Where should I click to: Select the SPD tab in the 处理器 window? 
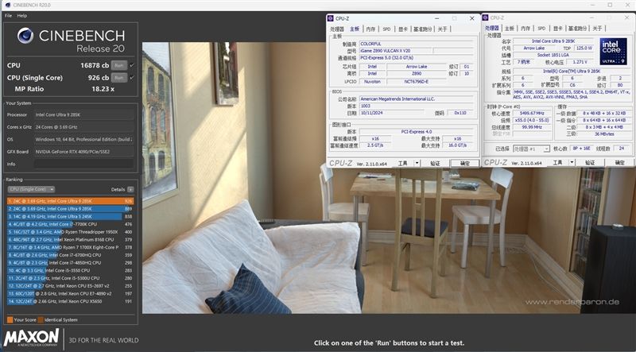point(541,29)
